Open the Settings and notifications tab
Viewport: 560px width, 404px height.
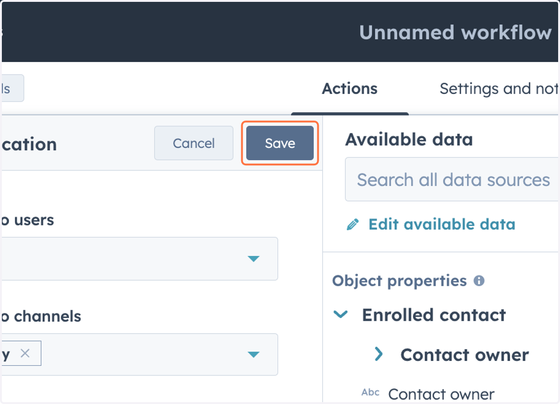(x=499, y=89)
